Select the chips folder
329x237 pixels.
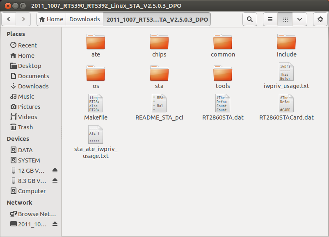point(159,46)
